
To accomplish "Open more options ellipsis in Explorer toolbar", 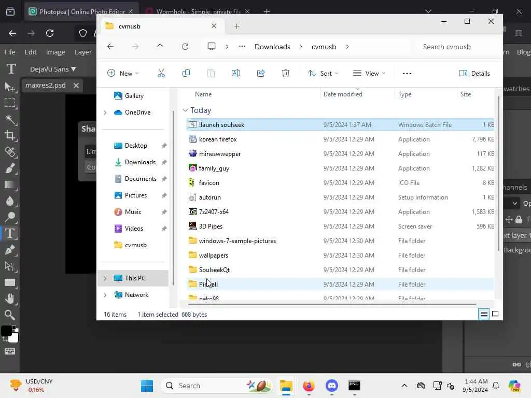I will (407, 74).
